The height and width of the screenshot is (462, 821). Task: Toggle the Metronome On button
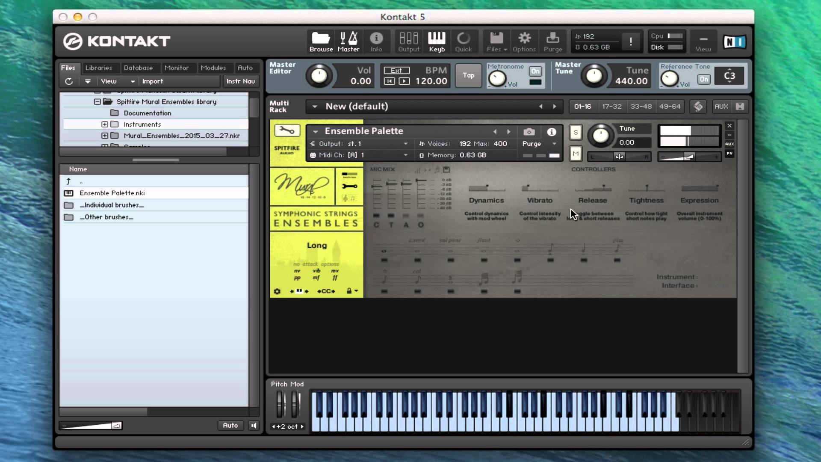click(x=535, y=71)
